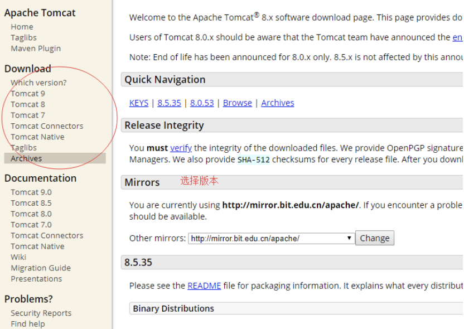Screen dimensions: 464x329
Task: Open the Browse link
Action: tap(238, 103)
